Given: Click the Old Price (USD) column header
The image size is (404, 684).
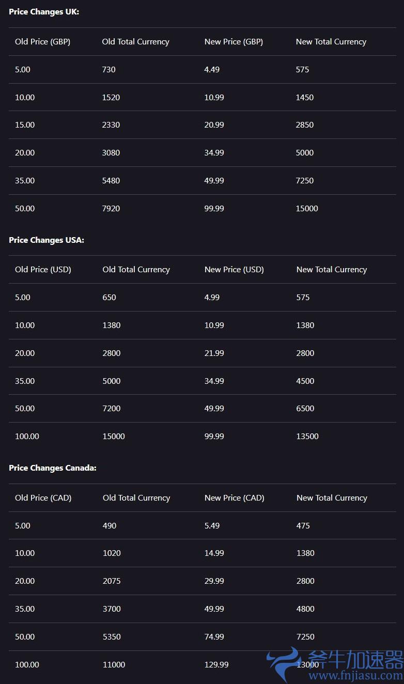Looking at the screenshot, I should point(43,270).
